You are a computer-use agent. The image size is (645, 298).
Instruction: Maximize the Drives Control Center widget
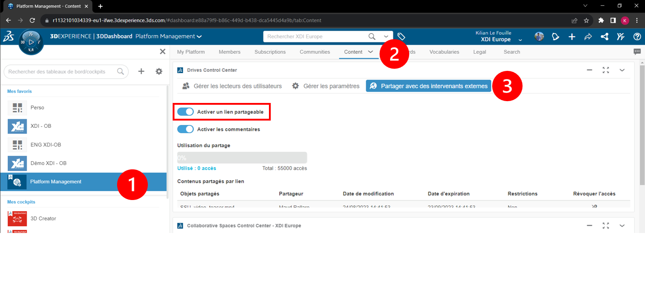[606, 70]
